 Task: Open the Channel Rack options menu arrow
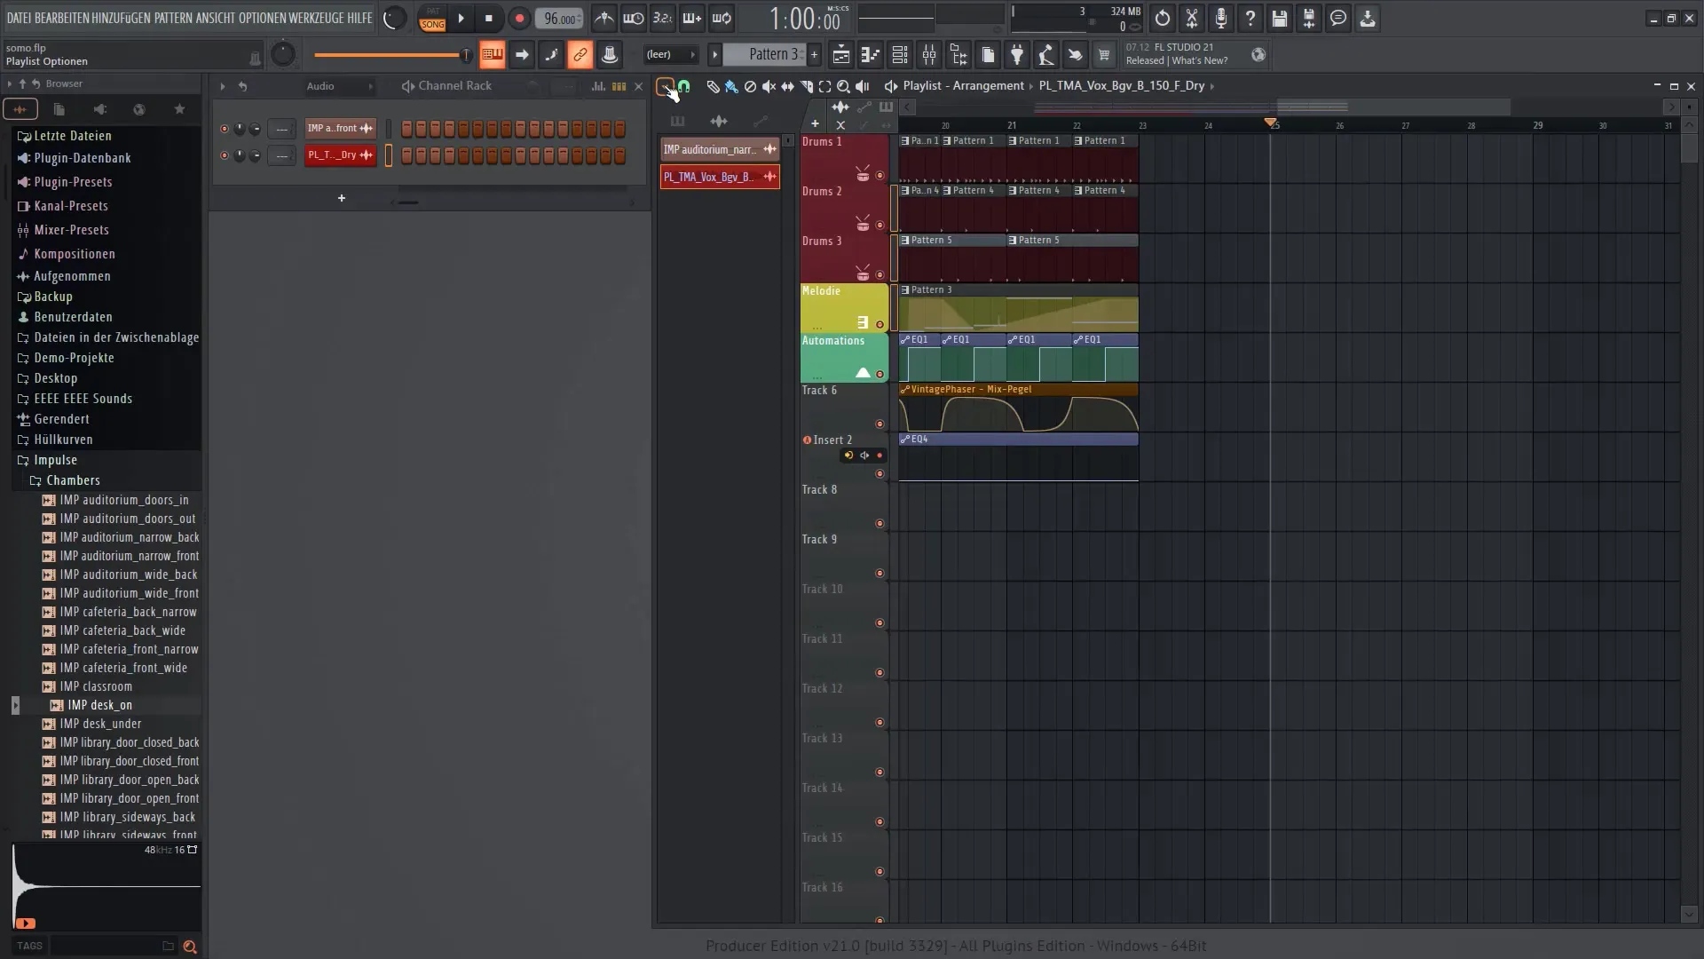[x=222, y=86]
